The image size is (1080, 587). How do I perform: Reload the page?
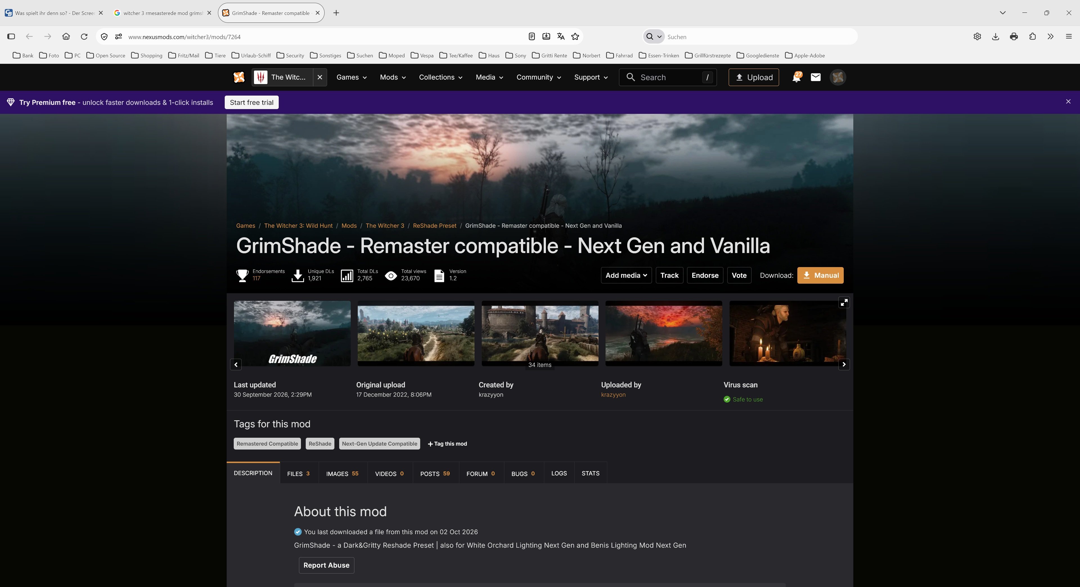coord(84,37)
